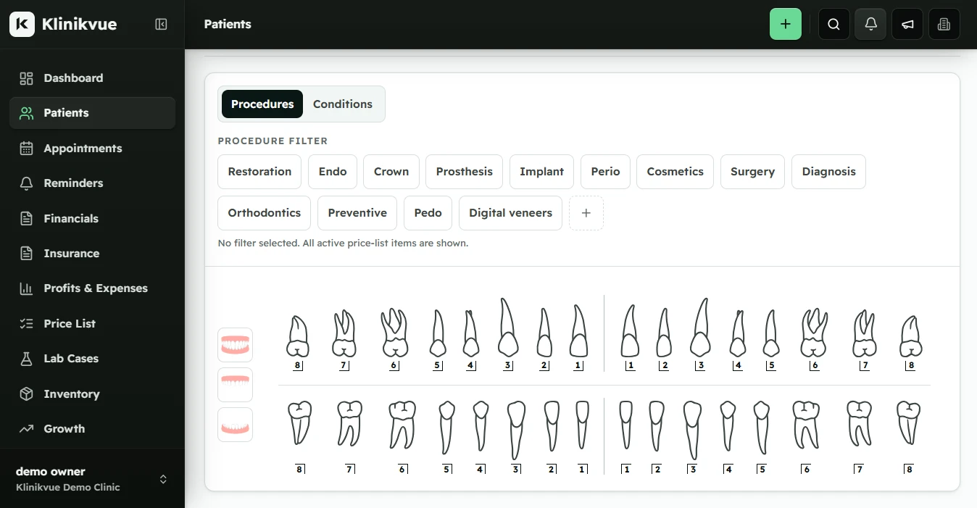Viewport: 977px width, 508px height.
Task: Show lower jaw only view
Action: 236,425
